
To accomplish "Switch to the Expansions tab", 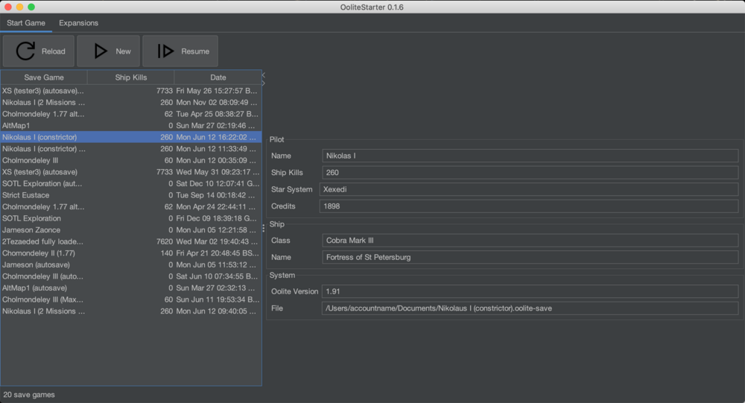I will (x=78, y=23).
